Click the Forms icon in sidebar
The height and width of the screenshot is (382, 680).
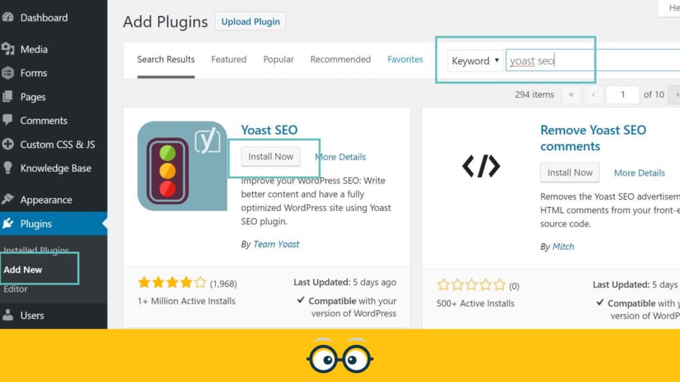click(x=7, y=73)
